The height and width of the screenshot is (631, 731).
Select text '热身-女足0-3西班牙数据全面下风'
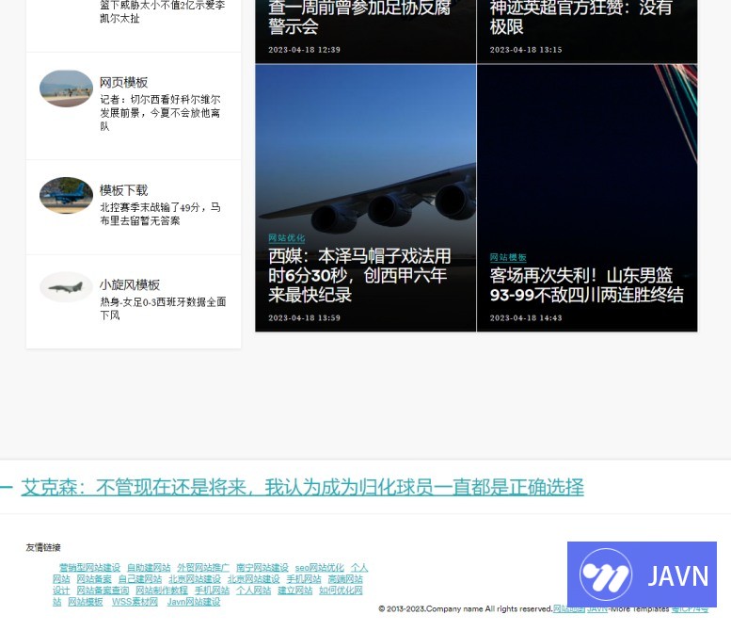[163, 308]
